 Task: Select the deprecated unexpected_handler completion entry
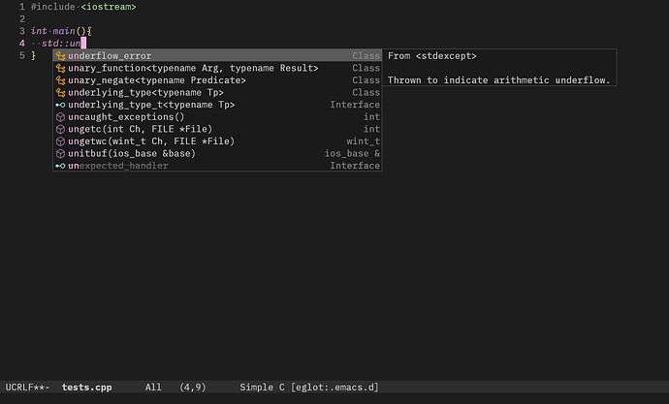[217, 166]
